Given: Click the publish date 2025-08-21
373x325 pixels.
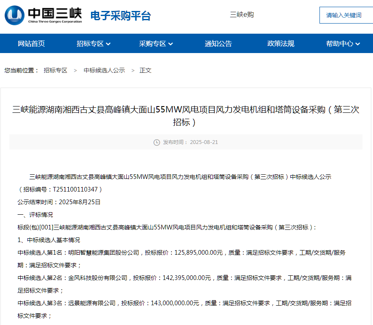Looking at the screenshot, I should click(204, 142).
